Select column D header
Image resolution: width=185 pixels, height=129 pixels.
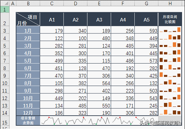pos(76,3)
